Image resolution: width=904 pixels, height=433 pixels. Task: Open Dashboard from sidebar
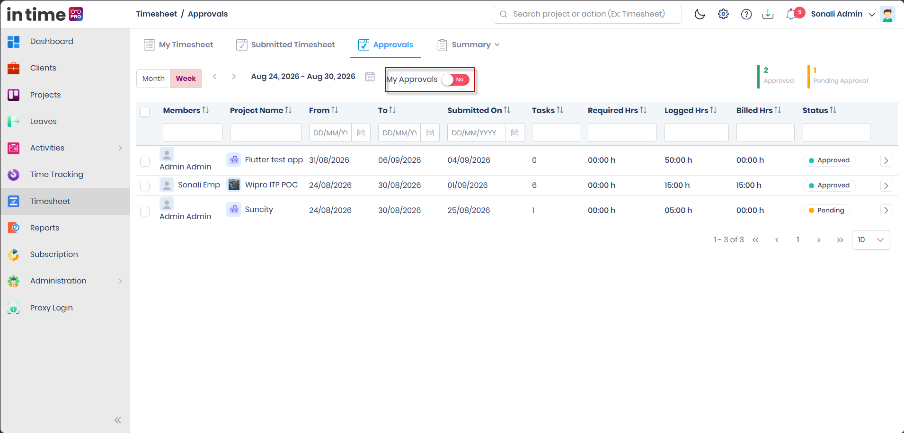[x=65, y=41]
